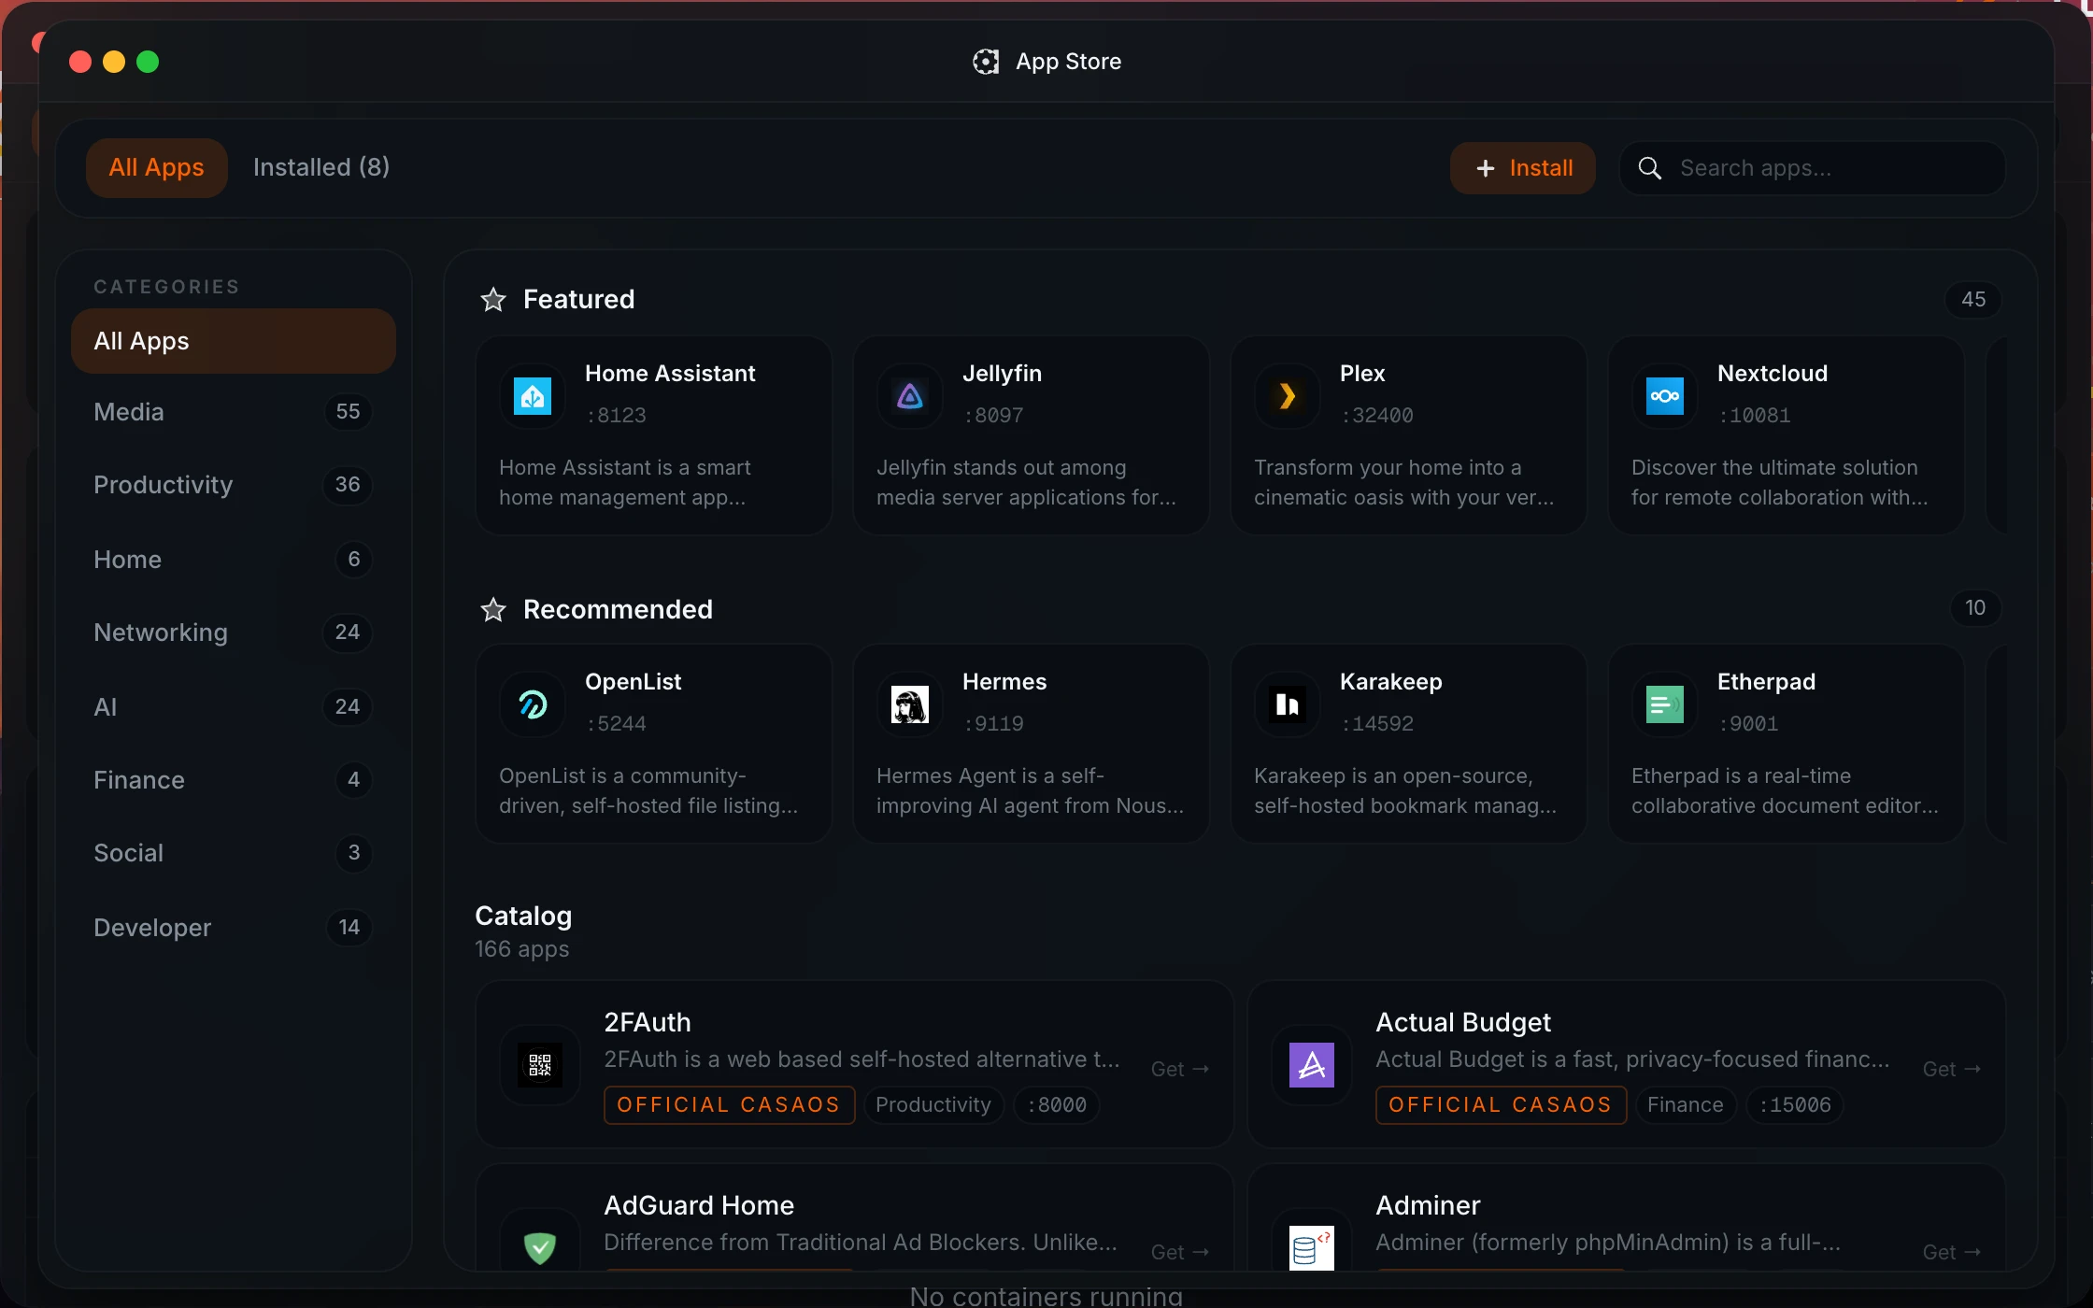Screen dimensions: 2093x1308
Task: Click the Etherpad app icon
Action: tap(1665, 704)
